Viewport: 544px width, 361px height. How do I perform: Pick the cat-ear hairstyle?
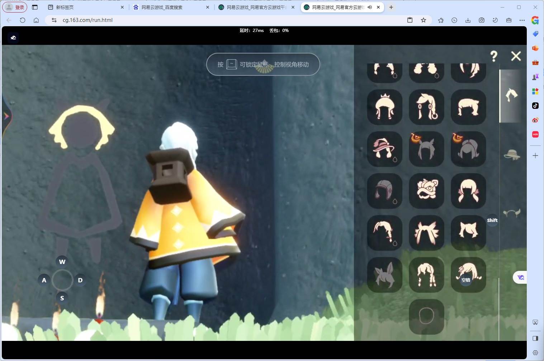(x=468, y=233)
